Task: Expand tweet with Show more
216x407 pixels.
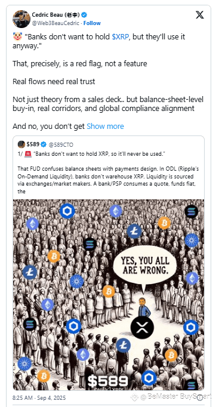Action: click(105, 127)
